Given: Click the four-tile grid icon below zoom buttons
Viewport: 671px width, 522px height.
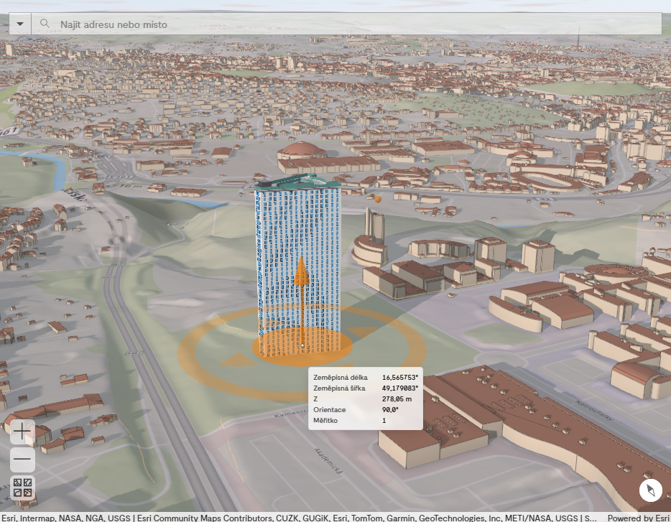Looking at the screenshot, I should (x=22, y=488).
